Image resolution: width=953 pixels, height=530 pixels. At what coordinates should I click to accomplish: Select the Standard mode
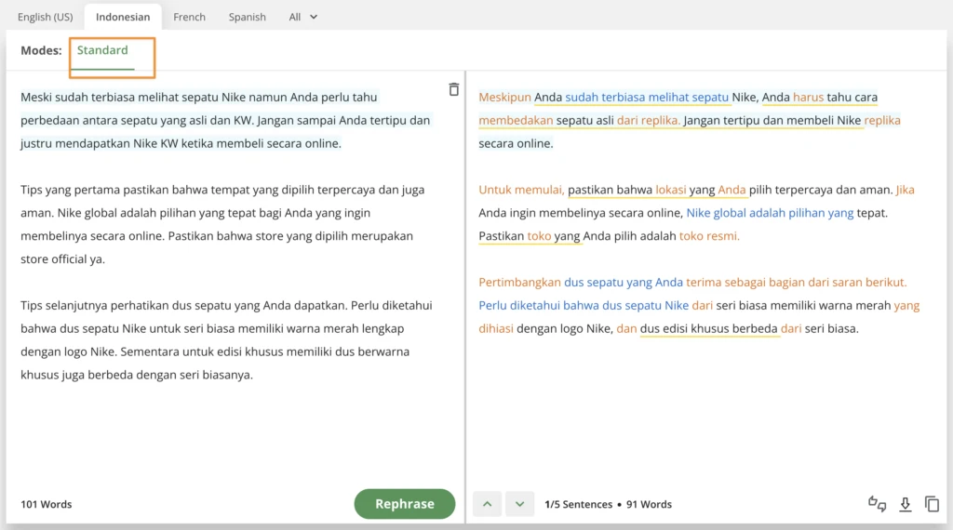tap(102, 50)
